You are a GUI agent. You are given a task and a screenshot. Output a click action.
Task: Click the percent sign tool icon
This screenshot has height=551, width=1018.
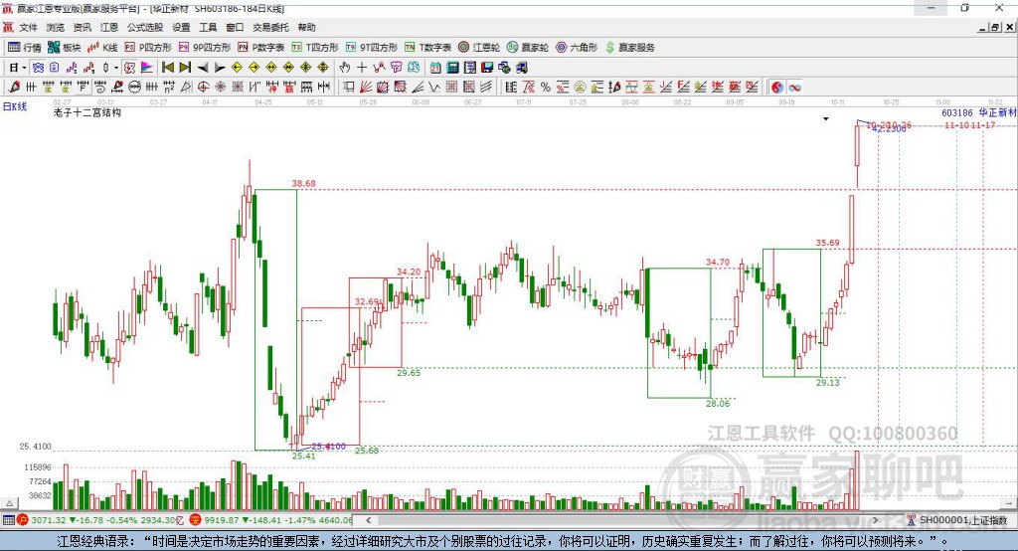coord(546,88)
